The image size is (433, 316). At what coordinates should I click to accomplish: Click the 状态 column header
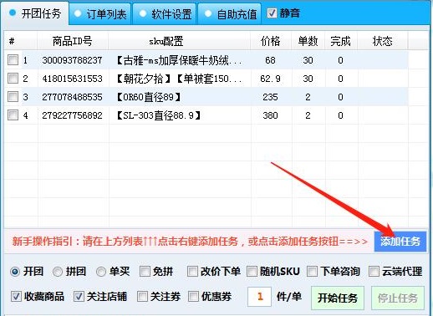[x=383, y=41]
